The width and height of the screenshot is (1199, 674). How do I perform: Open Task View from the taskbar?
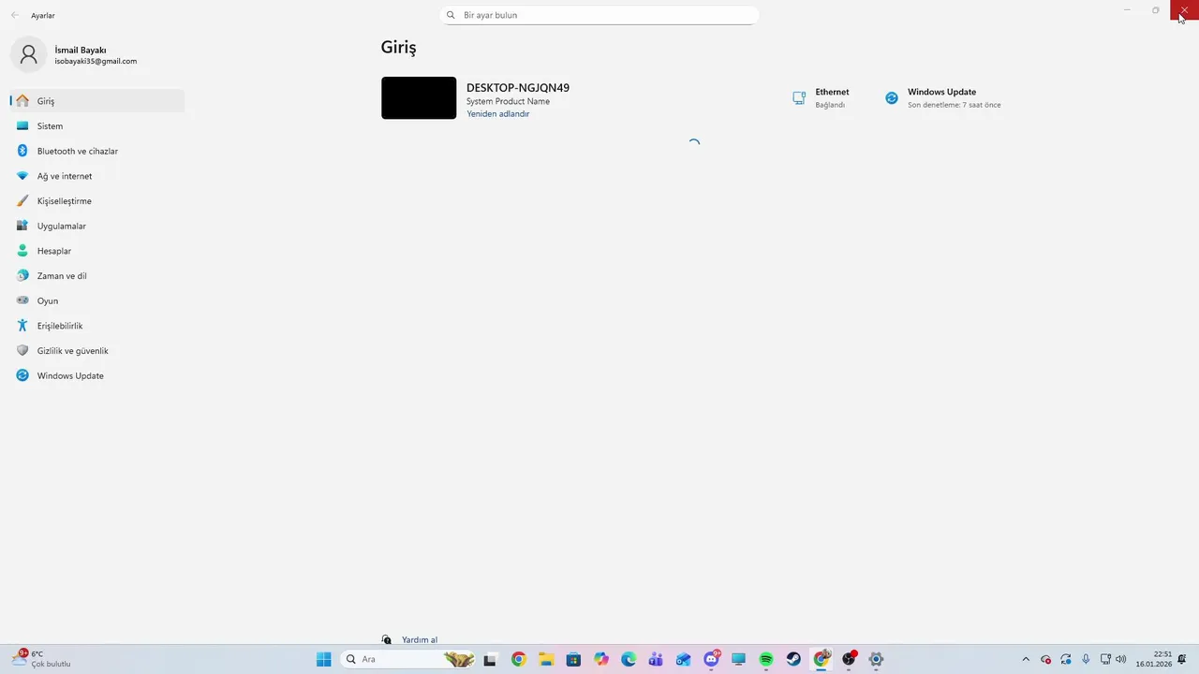(x=490, y=659)
